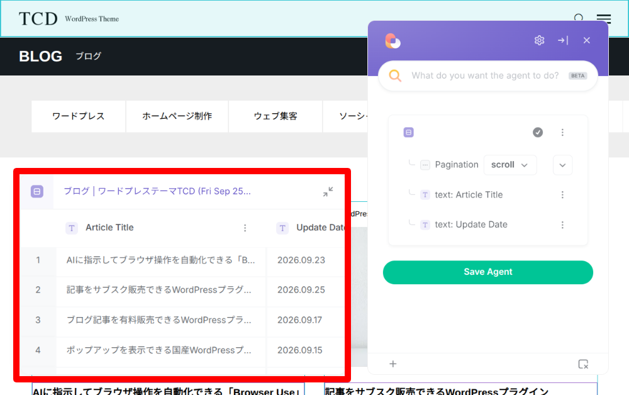The height and width of the screenshot is (395, 629).
Task: Open the hamburger menu
Action: [604, 18]
